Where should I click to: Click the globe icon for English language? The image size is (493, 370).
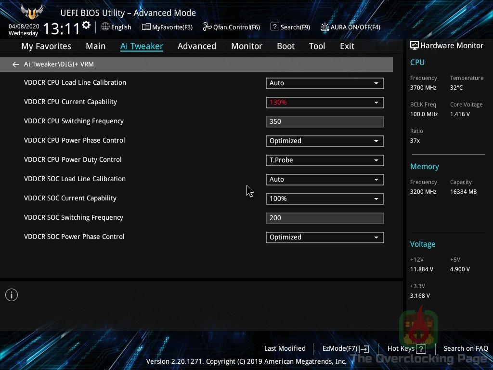coord(105,27)
